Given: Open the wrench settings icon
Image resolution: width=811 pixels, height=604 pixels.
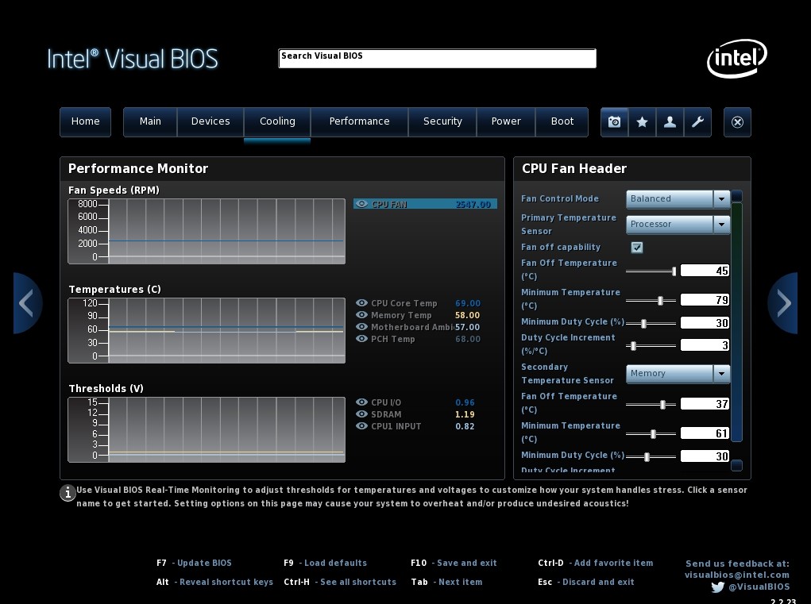Looking at the screenshot, I should coord(697,122).
